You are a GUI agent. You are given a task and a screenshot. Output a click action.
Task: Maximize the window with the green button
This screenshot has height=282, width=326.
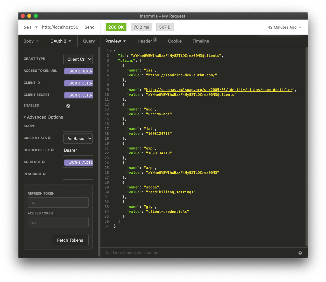pos(36,16)
